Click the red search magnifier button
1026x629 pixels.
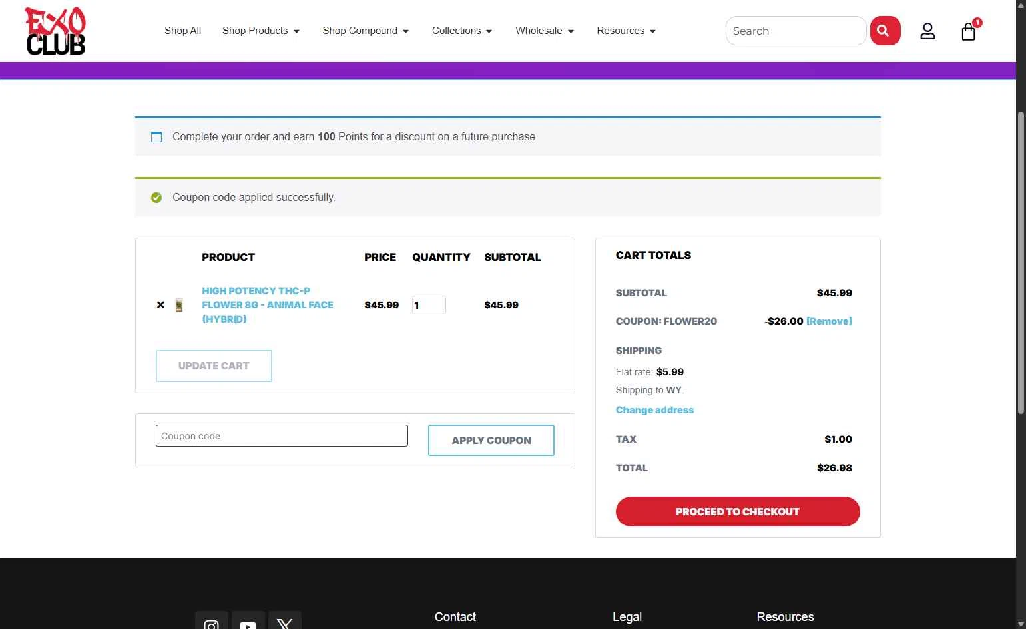885,31
